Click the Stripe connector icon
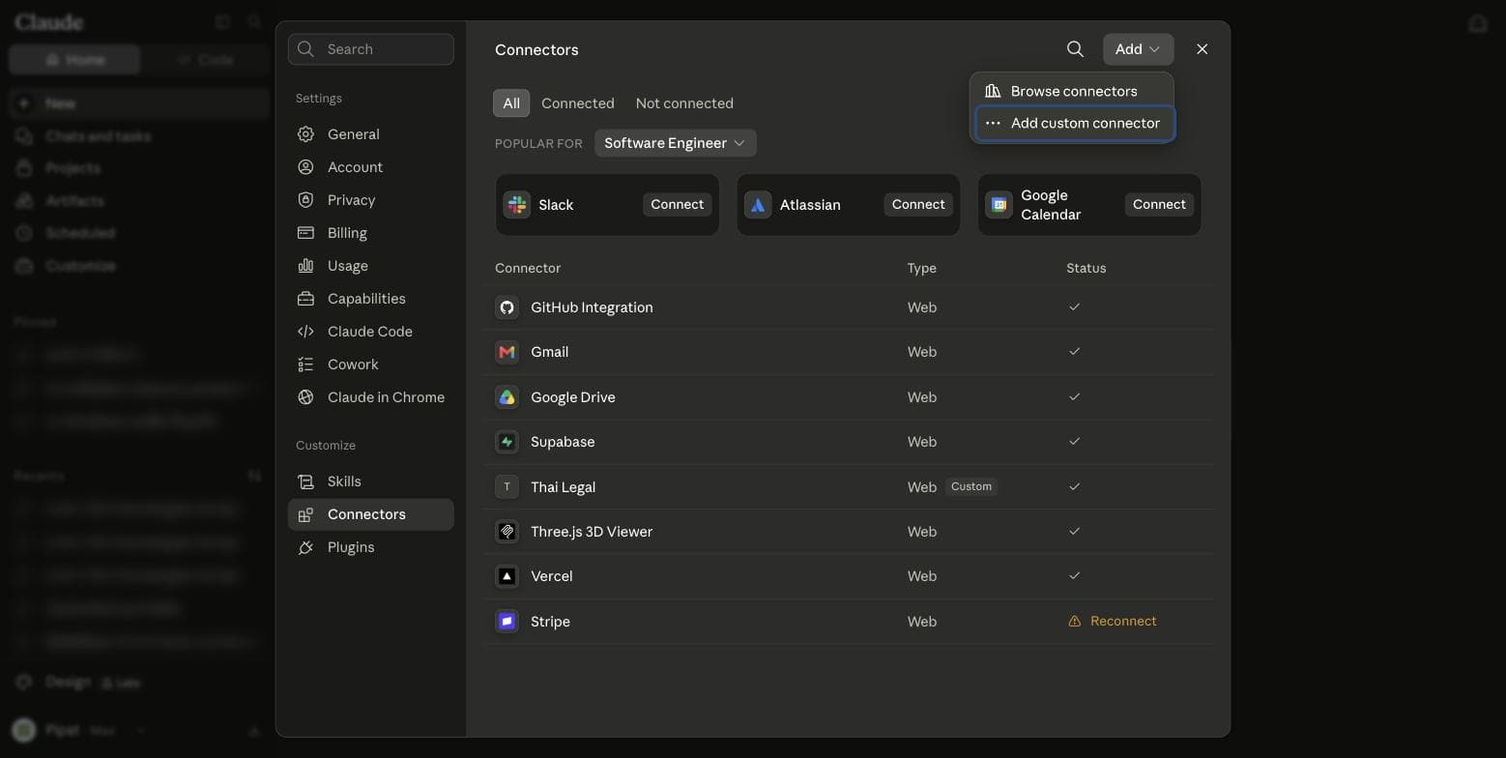 pos(507,622)
